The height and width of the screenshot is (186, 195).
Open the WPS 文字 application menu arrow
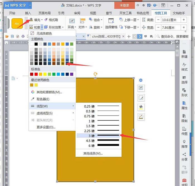(x=30, y=5)
